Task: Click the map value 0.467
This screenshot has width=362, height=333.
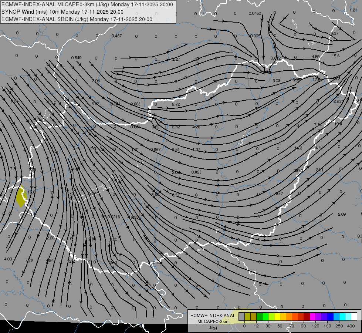Action: click(x=116, y=36)
